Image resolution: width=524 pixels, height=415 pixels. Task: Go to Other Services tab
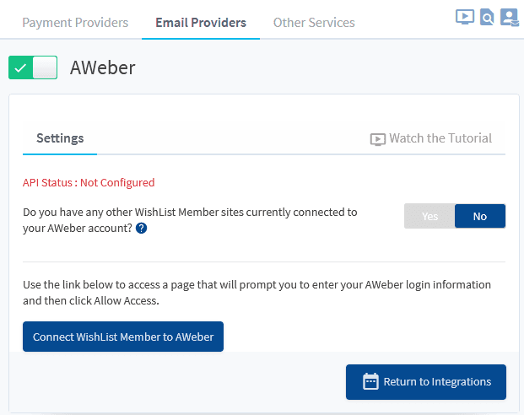point(314,22)
